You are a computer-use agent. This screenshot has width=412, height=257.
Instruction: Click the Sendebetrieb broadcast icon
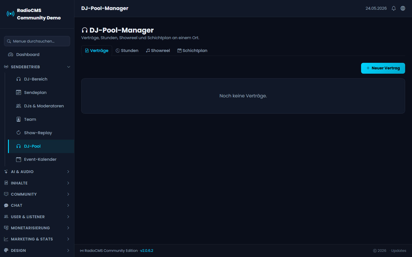(6, 67)
